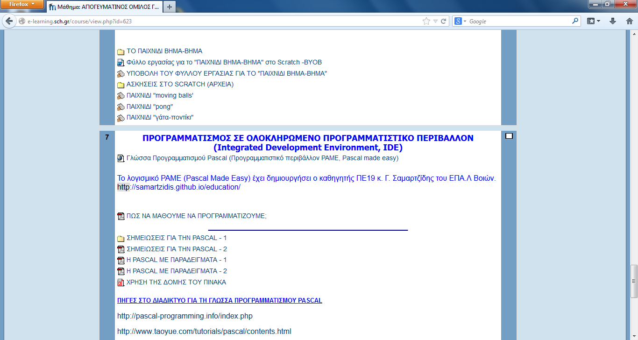Open Firefox Downloads arrow icon
638x340 pixels.
tap(613, 21)
